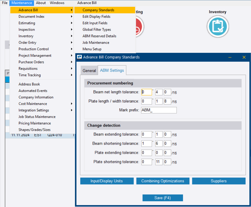The image size is (251, 207).
Task: Expand the Purchase Orders submenu
Action: pyautogui.click(x=71, y=62)
